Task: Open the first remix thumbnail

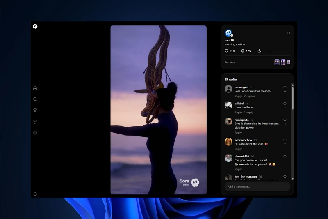Action: click(x=277, y=62)
